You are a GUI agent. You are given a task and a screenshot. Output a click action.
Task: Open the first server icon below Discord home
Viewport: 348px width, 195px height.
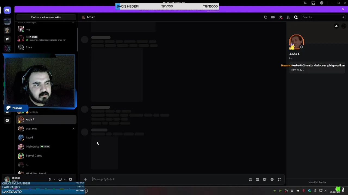pos(7,21)
